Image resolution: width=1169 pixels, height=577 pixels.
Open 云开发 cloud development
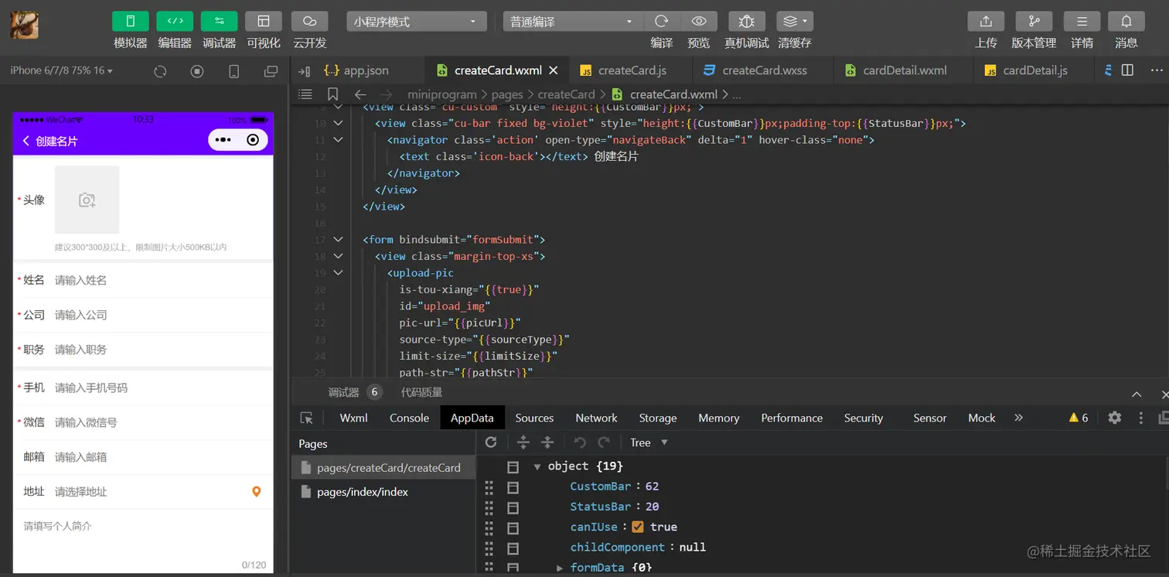click(x=309, y=21)
